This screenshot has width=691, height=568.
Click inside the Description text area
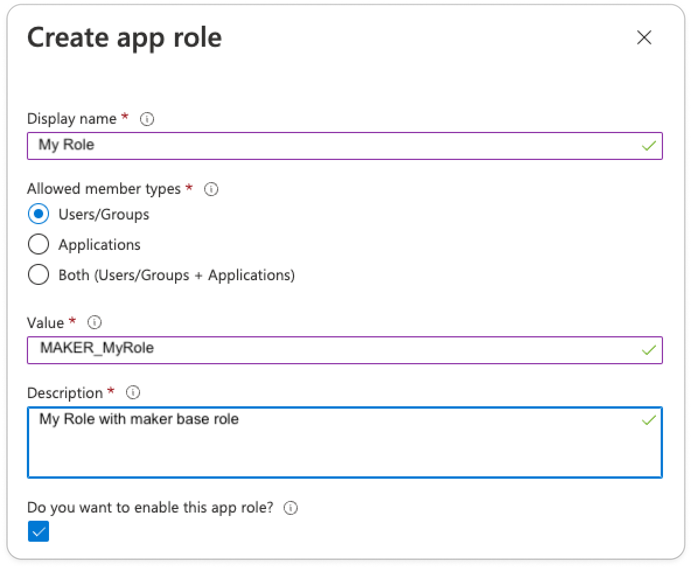click(x=338, y=447)
